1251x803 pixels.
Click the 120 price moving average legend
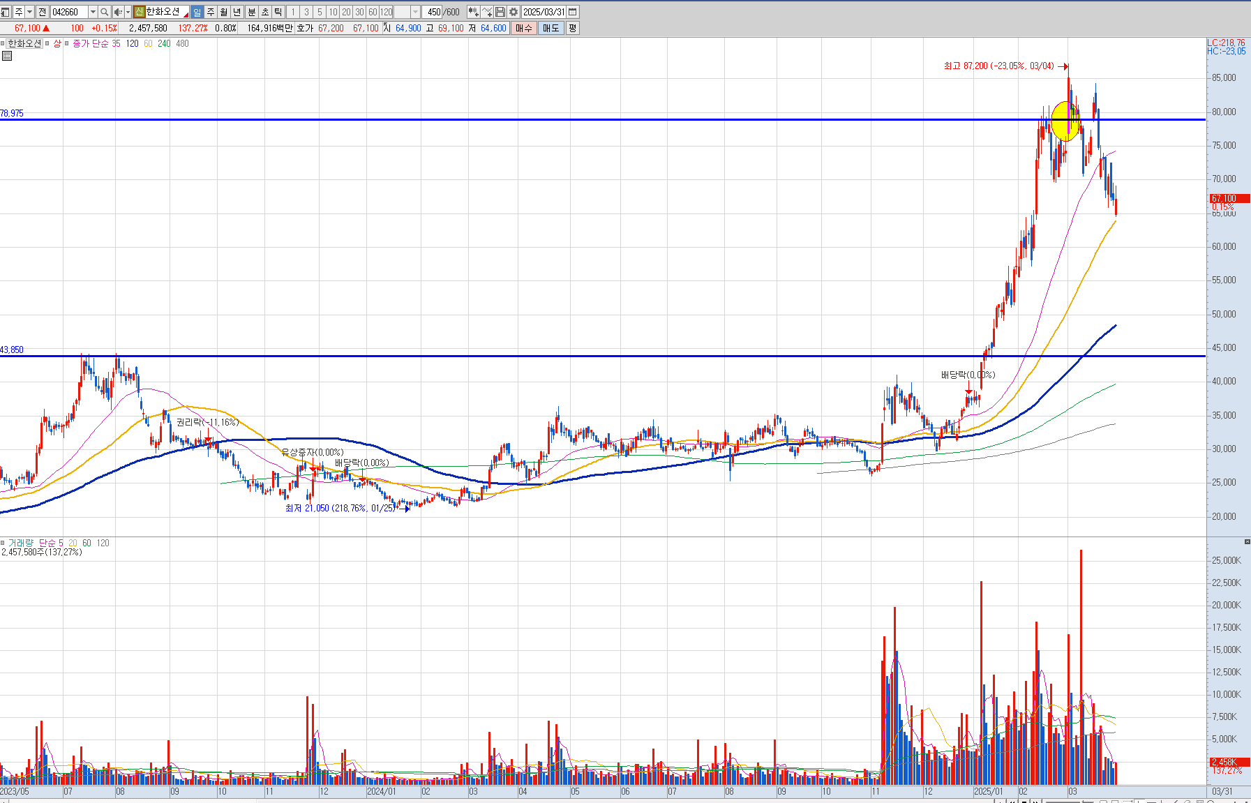coord(132,43)
